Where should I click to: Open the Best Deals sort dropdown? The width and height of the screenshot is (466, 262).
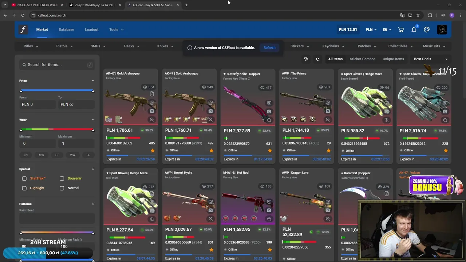(431, 59)
